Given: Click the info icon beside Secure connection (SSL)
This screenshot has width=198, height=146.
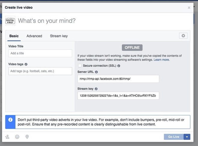Looking at the screenshot, I should coord(119,66).
